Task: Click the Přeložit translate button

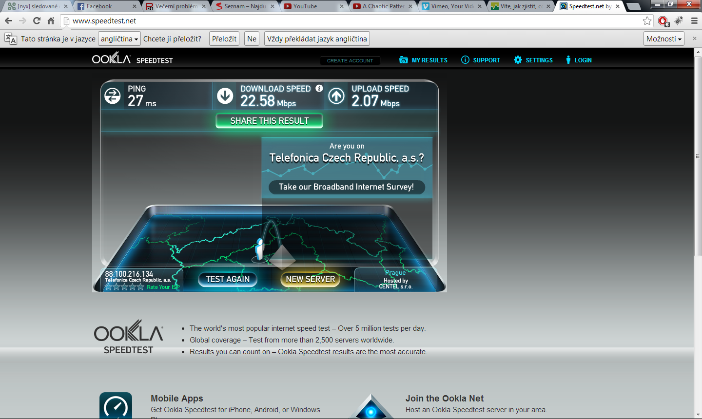Action: pos(224,38)
